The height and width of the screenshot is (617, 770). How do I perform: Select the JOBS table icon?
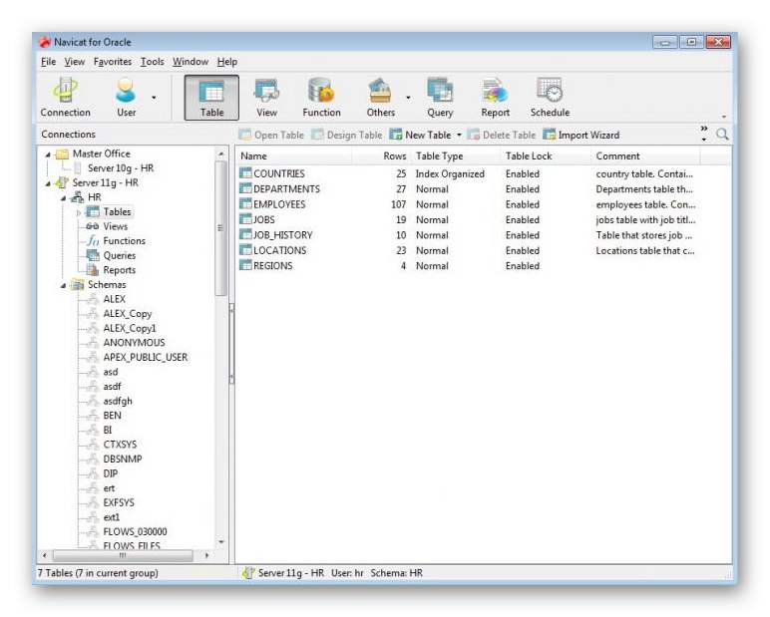tap(245, 219)
